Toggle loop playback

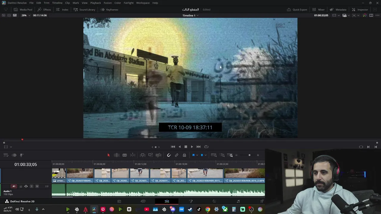[x=206, y=147]
